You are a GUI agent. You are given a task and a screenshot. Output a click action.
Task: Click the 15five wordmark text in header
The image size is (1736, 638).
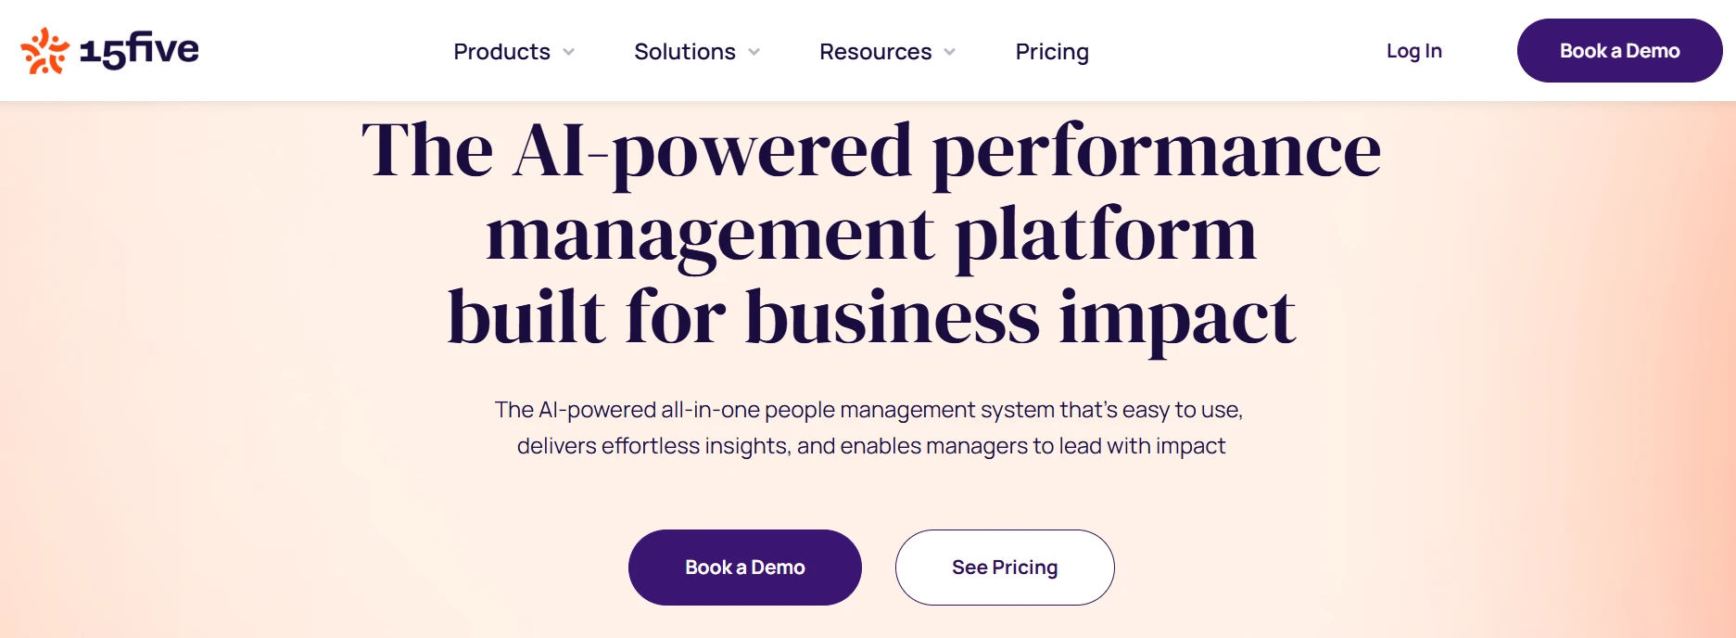tap(139, 50)
